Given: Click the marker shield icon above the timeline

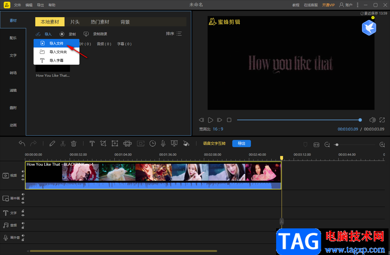Looking at the screenshot, I should coord(305,145).
